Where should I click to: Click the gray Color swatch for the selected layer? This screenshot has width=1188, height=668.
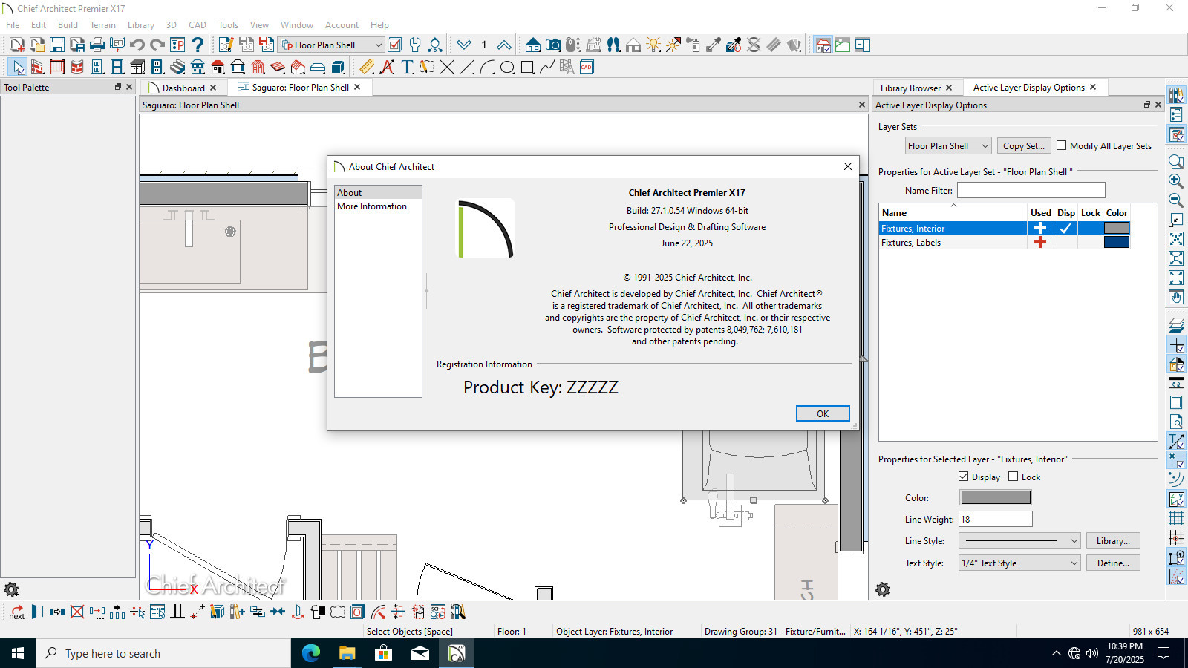[x=996, y=498]
